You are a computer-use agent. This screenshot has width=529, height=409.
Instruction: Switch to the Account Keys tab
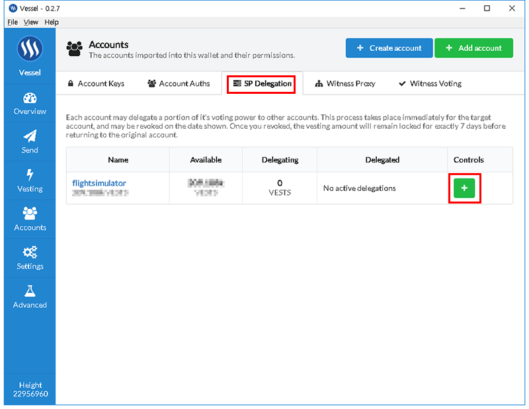[96, 84]
